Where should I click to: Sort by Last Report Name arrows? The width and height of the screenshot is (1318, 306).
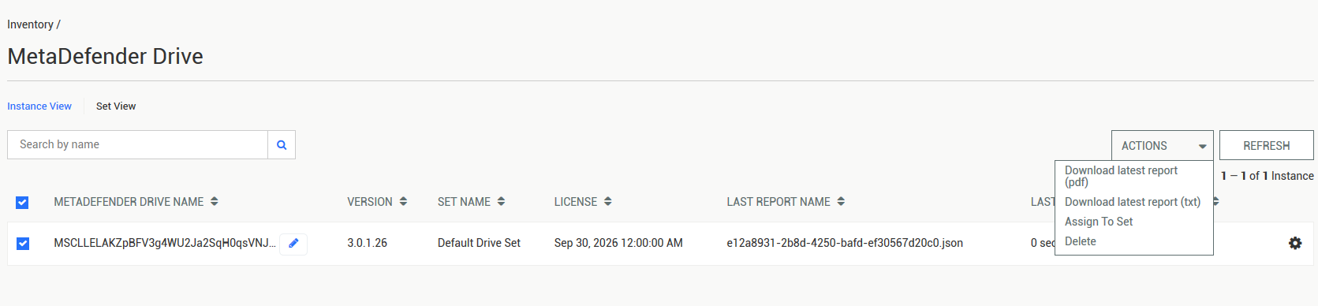click(x=841, y=202)
